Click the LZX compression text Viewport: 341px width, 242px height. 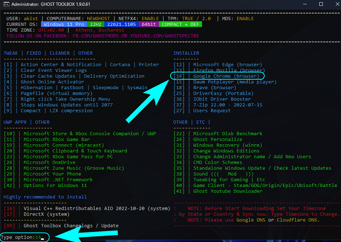71,111
